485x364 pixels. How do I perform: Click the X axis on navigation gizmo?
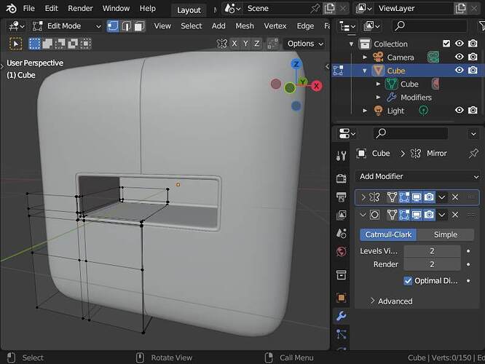pos(317,86)
